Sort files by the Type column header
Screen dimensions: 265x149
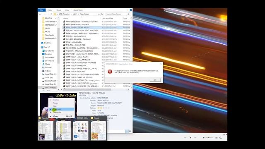[x=125, y=18]
